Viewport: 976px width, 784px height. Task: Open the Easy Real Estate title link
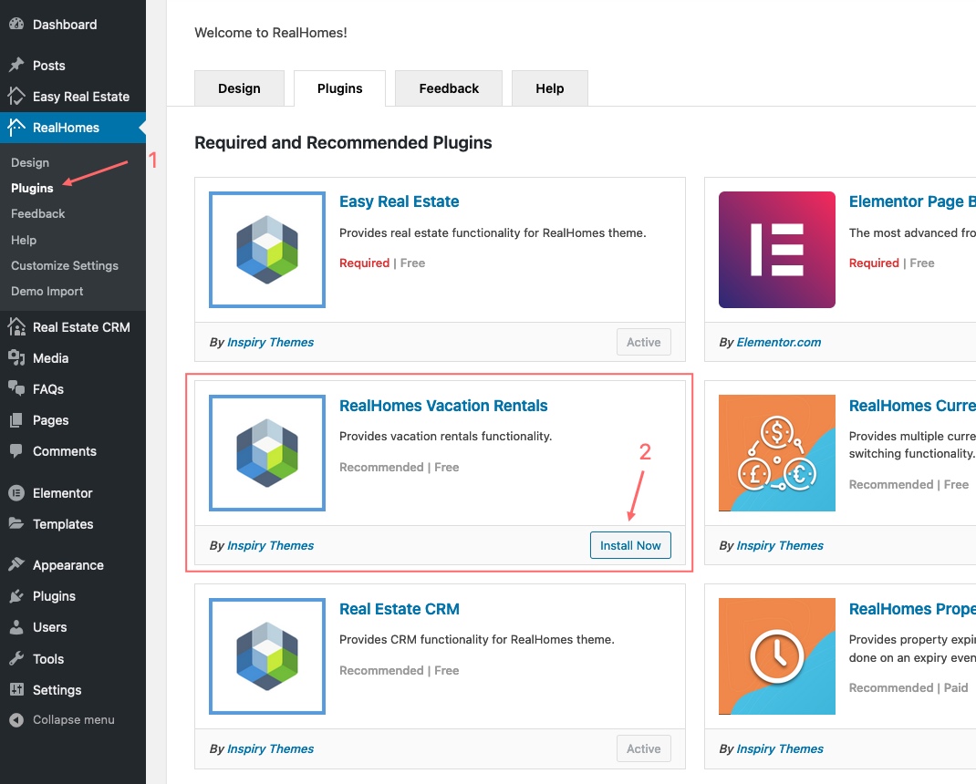pyautogui.click(x=399, y=201)
